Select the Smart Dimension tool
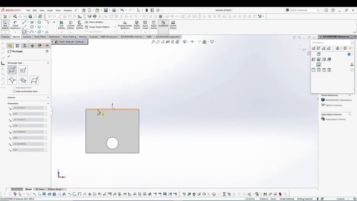357x201 pixels. click(15, 25)
